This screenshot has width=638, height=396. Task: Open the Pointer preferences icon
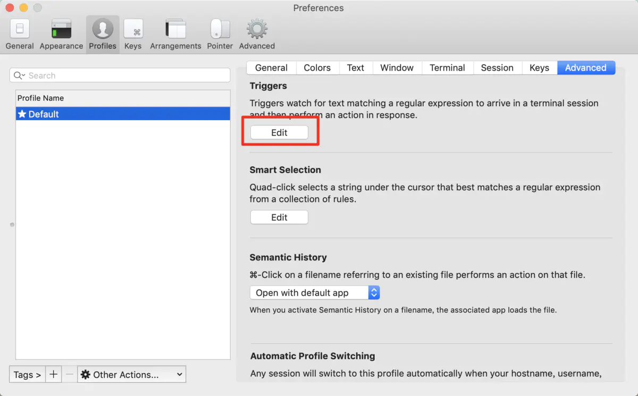220,34
